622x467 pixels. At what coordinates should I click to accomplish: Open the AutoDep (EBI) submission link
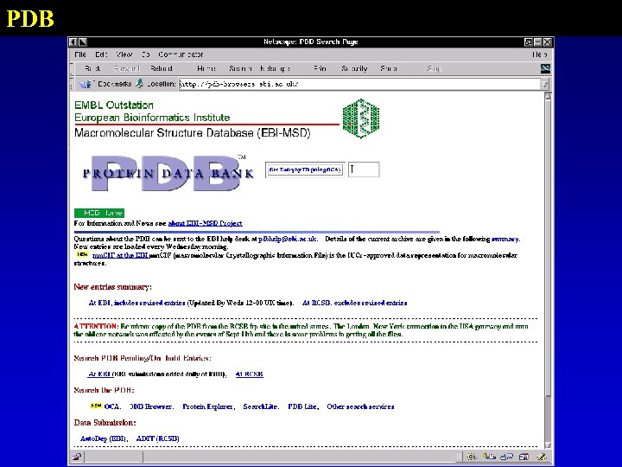(x=103, y=438)
